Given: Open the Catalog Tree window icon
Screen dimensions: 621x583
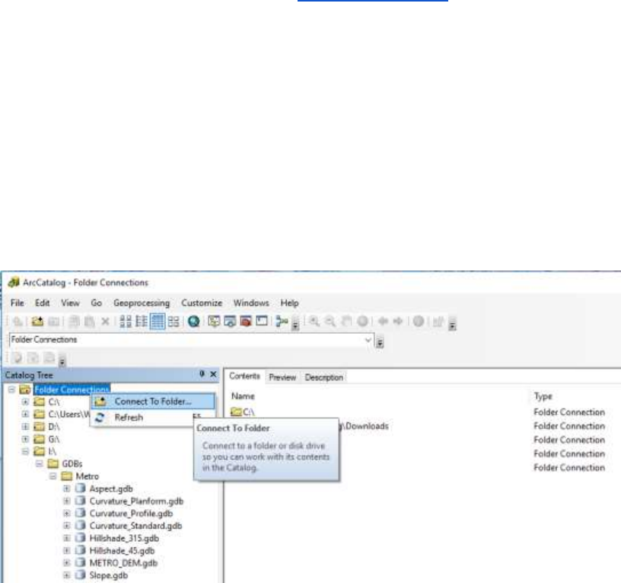Looking at the screenshot, I should coord(214,322).
